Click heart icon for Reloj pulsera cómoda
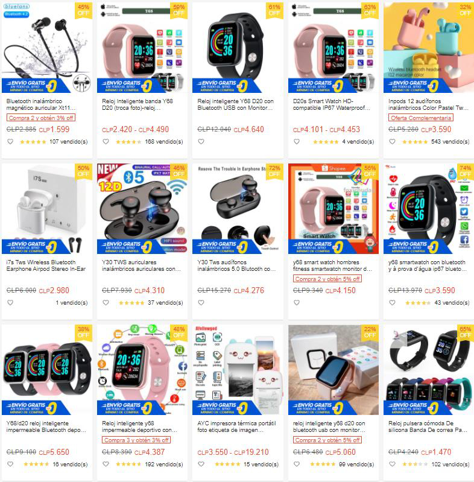 point(392,464)
